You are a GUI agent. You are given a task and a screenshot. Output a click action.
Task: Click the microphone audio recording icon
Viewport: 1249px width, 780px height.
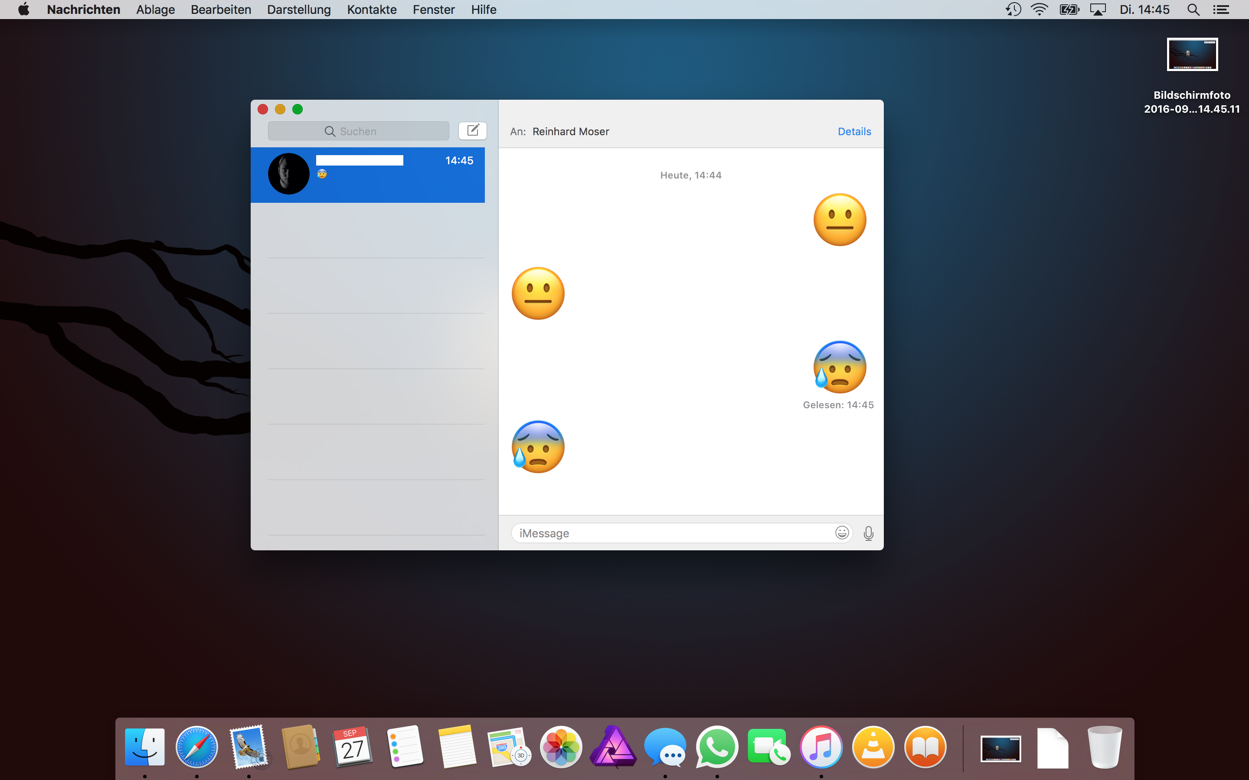(x=868, y=533)
